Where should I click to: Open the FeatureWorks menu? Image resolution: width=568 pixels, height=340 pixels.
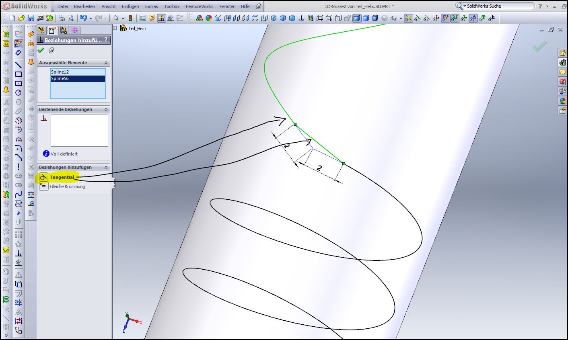tap(200, 6)
